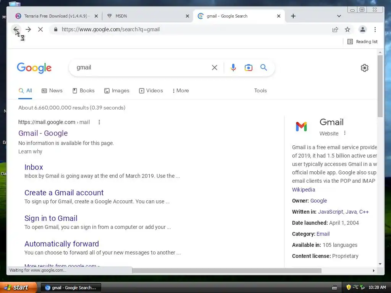Close the MSDN tab

point(187,16)
